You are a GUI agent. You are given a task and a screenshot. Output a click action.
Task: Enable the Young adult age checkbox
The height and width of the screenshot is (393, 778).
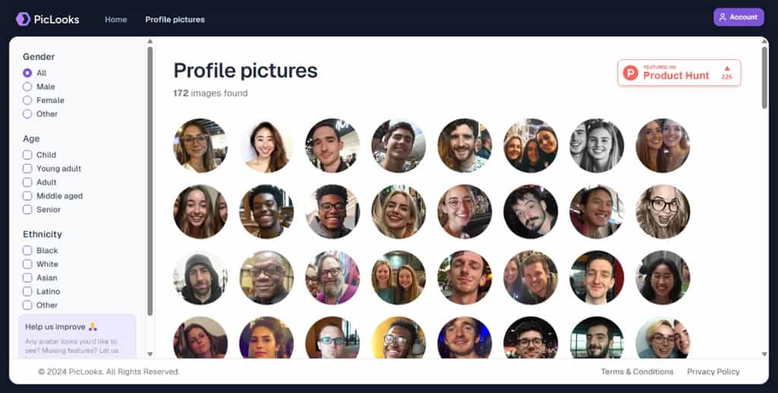click(x=27, y=168)
